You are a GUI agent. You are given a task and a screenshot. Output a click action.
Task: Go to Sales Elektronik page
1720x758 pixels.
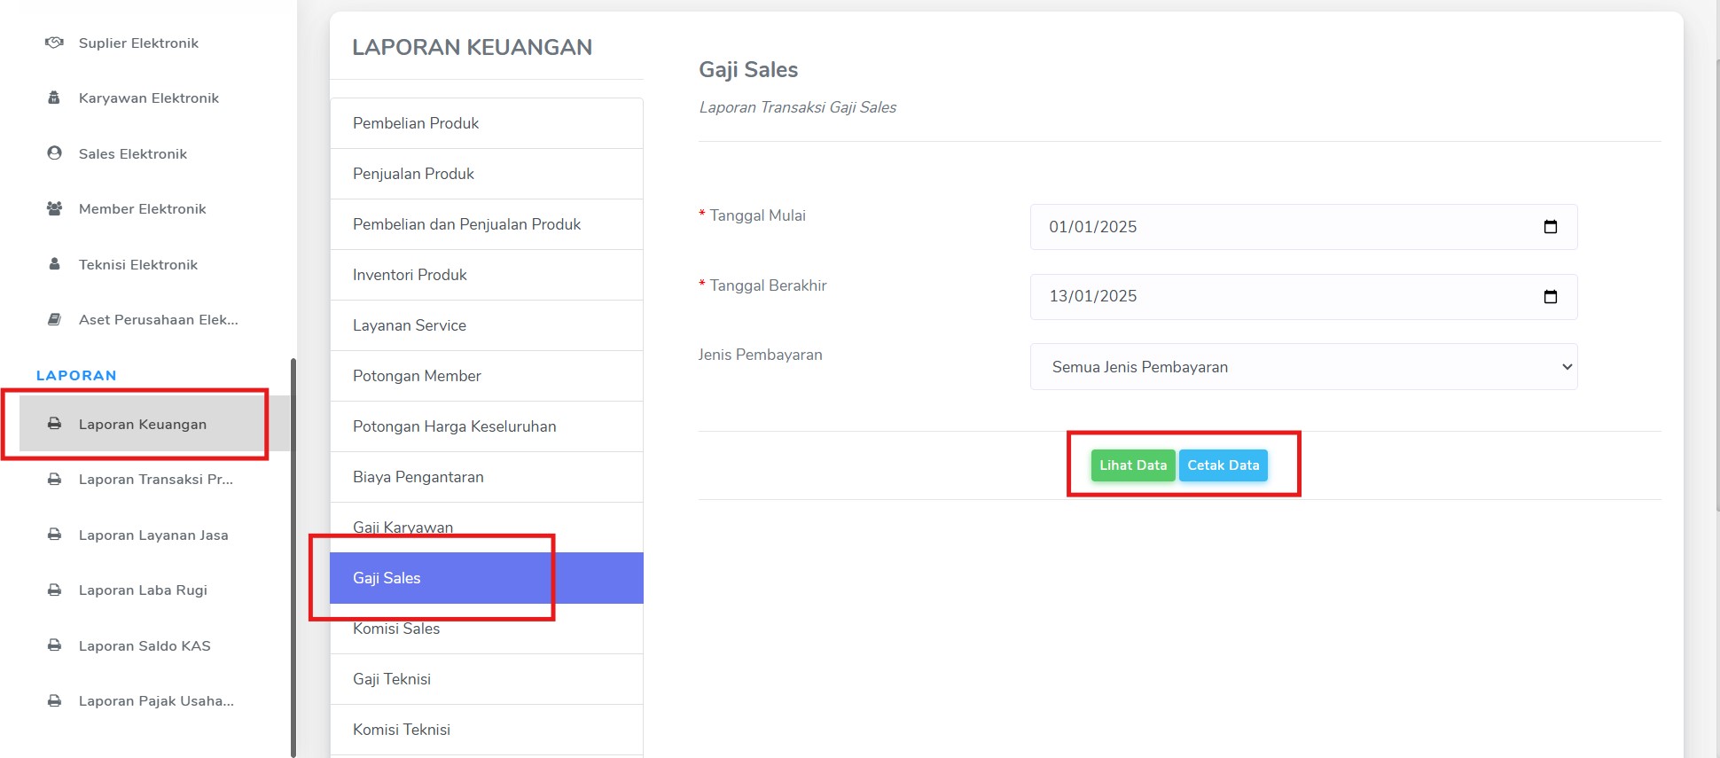click(x=132, y=153)
